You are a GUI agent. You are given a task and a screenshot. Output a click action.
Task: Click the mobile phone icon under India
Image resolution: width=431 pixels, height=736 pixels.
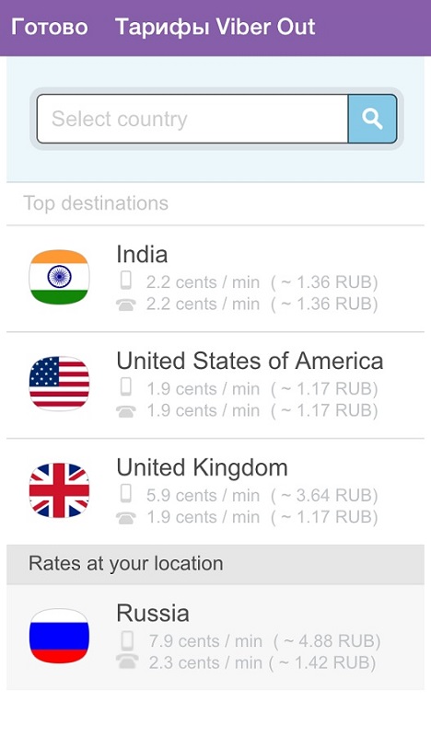point(125,281)
